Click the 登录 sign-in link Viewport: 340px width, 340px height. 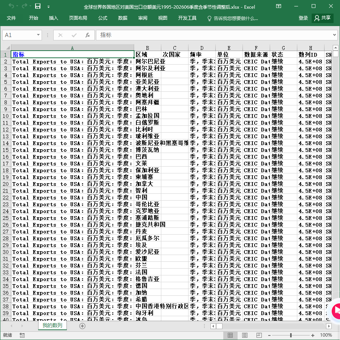[x=303, y=18]
